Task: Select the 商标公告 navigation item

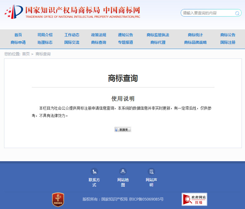Action: click(228, 35)
